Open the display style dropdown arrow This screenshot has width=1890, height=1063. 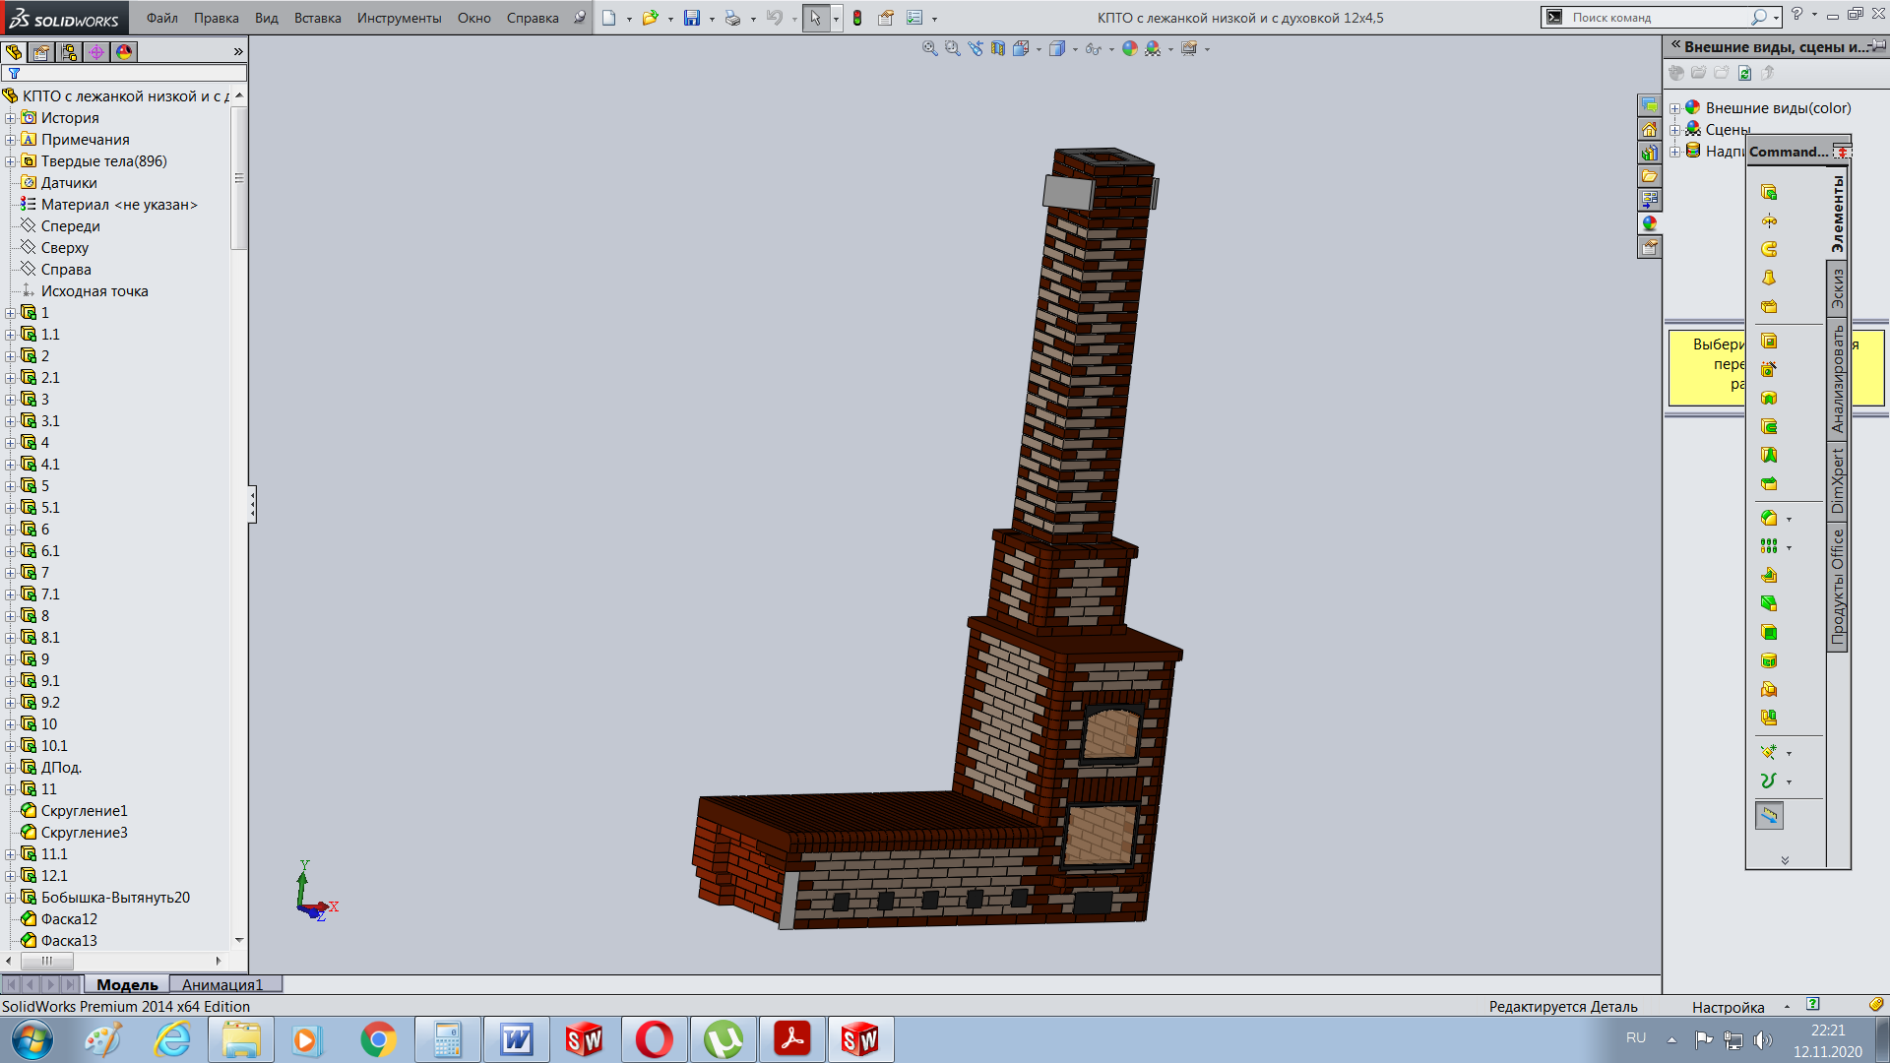tap(1074, 49)
